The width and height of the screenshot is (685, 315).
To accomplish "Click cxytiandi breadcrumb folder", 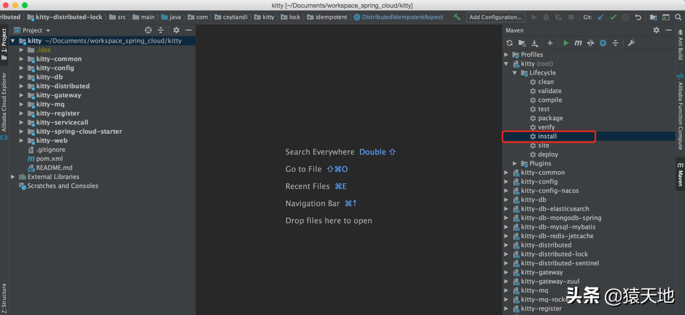I will click(235, 17).
